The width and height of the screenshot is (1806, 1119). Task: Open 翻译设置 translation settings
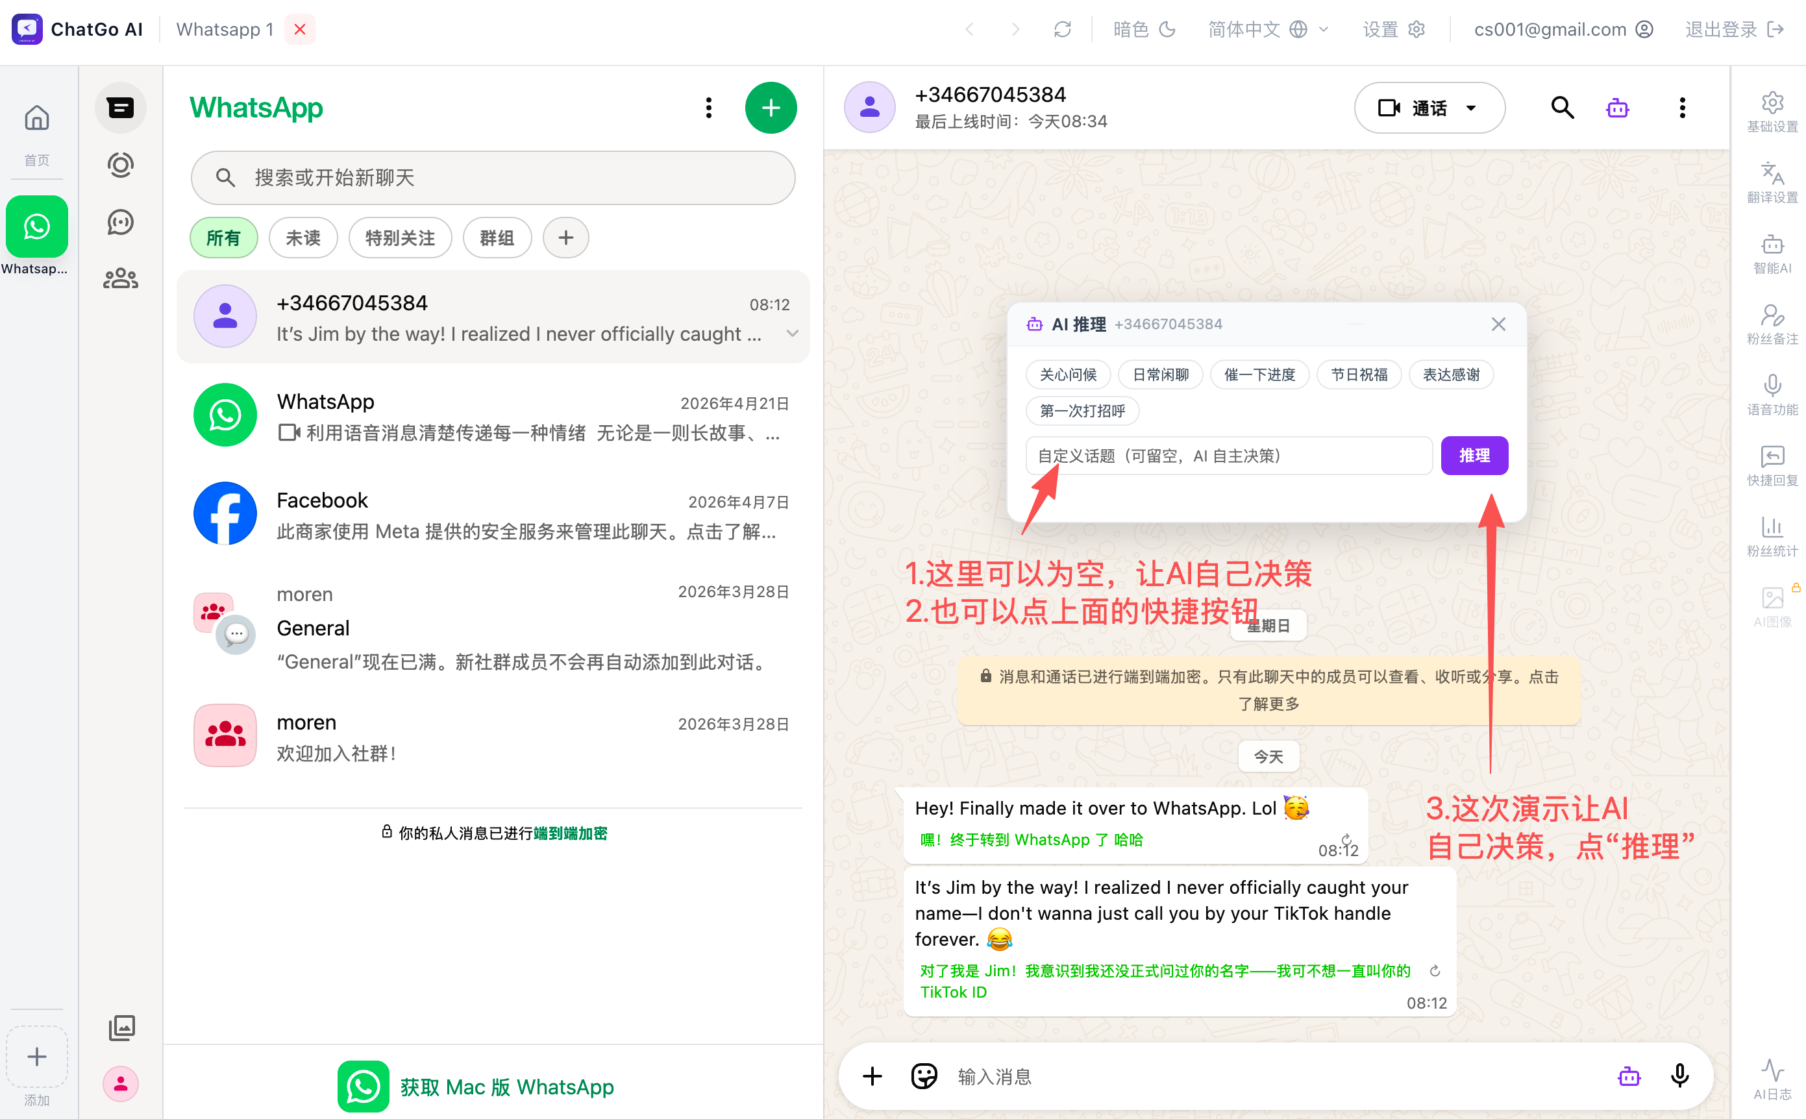(x=1772, y=183)
